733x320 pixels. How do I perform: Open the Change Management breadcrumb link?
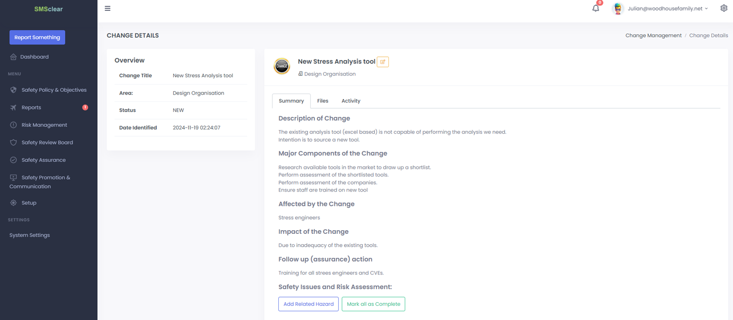[x=653, y=35]
